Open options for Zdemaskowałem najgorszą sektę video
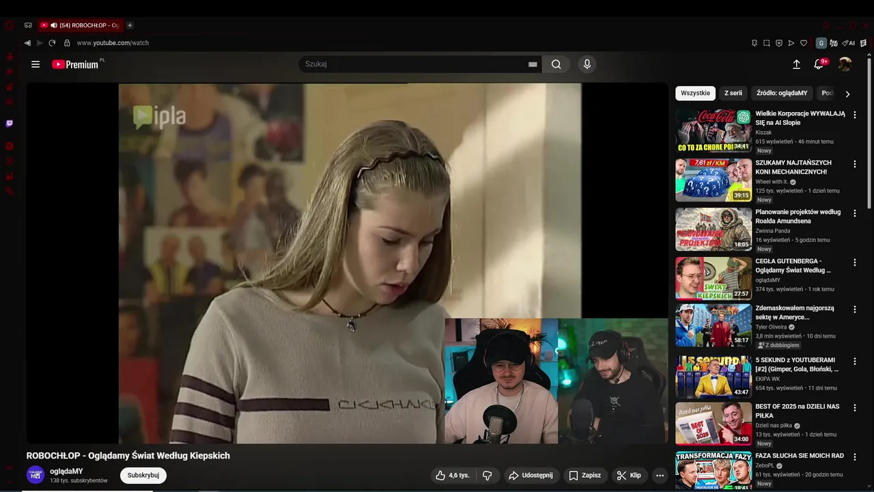Screen dimensions: 874x492 pos(854,310)
